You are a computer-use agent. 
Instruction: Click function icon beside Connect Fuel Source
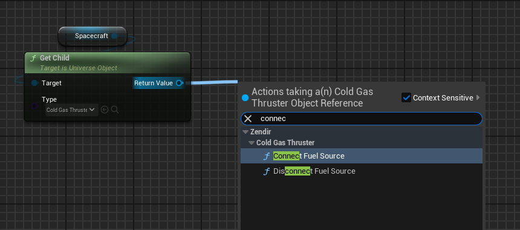click(x=266, y=156)
